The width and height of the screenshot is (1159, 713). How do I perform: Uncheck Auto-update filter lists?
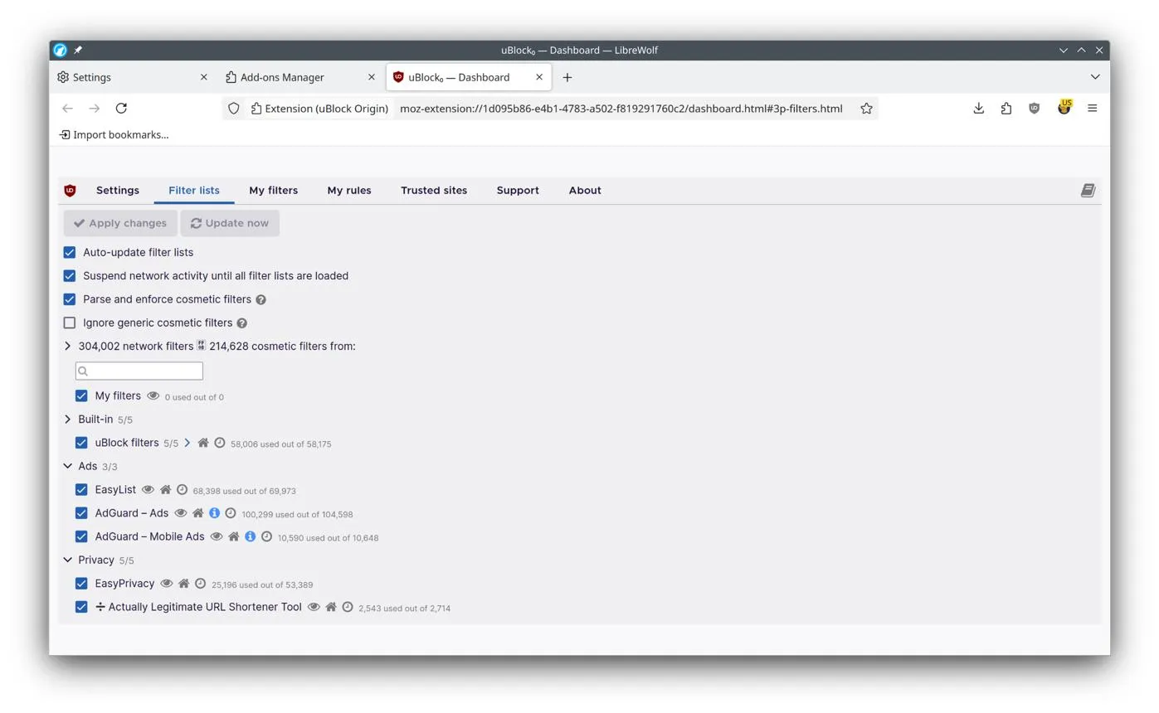pos(70,252)
